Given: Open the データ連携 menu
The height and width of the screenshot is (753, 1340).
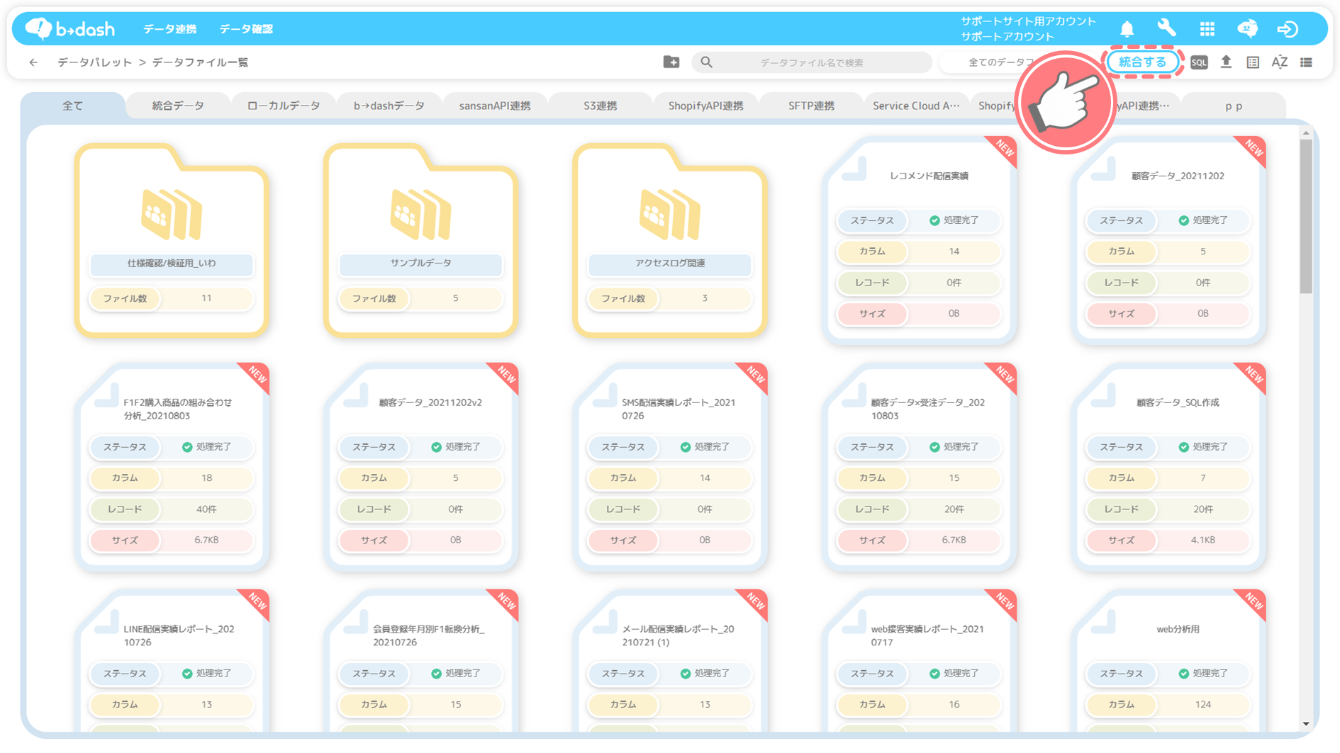Looking at the screenshot, I should click(x=170, y=29).
